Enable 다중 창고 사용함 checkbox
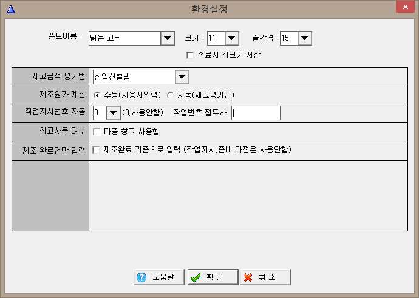 97,132
